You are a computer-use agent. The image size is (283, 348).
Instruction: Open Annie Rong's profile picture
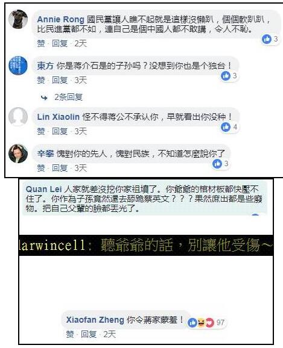tap(18, 19)
